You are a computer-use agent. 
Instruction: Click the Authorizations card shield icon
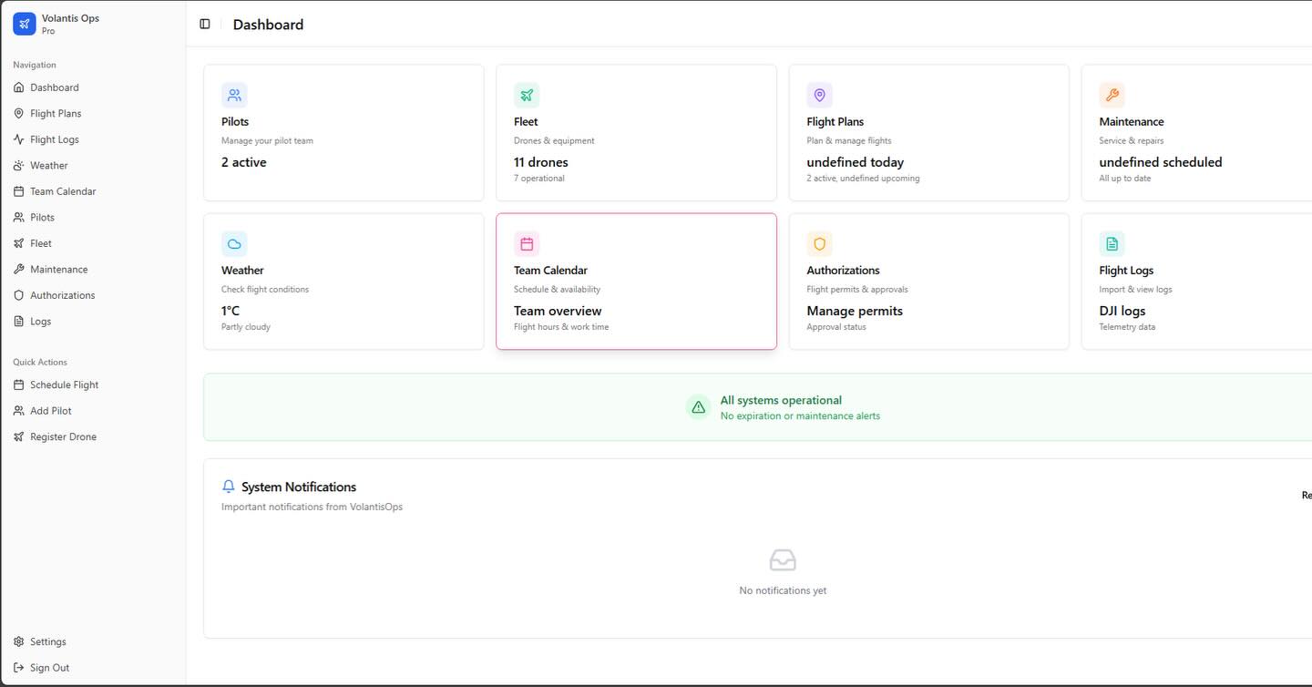point(819,244)
